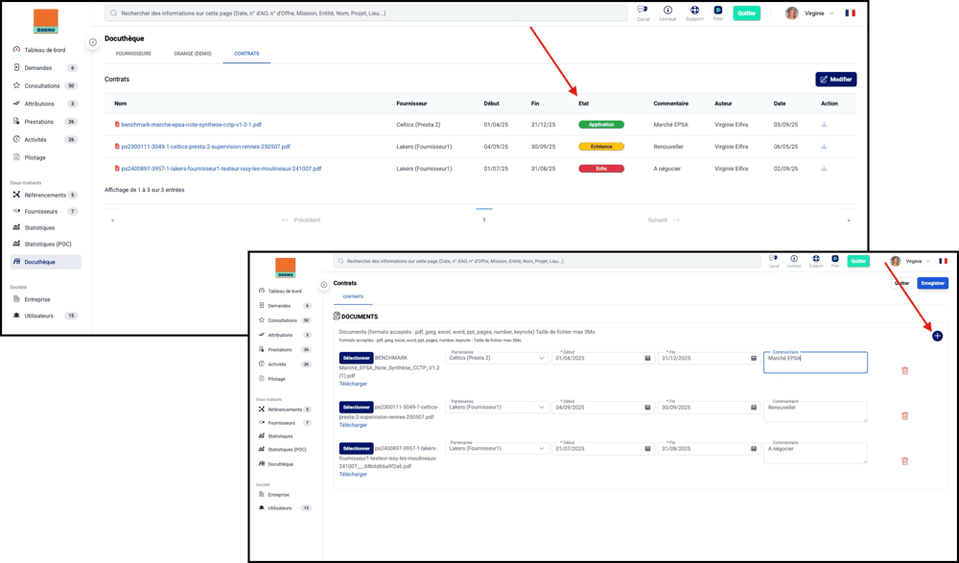Click the Commentaire field containing Marché EPSA
Image resolution: width=959 pixels, height=563 pixels.
(x=815, y=362)
